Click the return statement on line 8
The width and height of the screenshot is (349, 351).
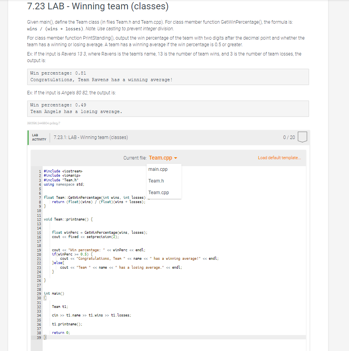click(98, 202)
